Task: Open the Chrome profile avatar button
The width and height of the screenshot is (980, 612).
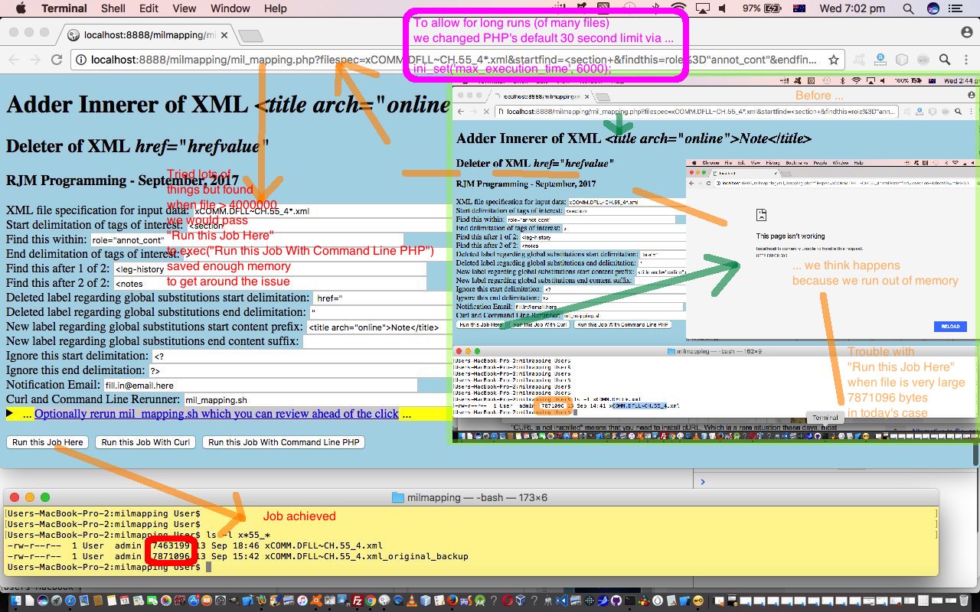Action: tap(966, 32)
